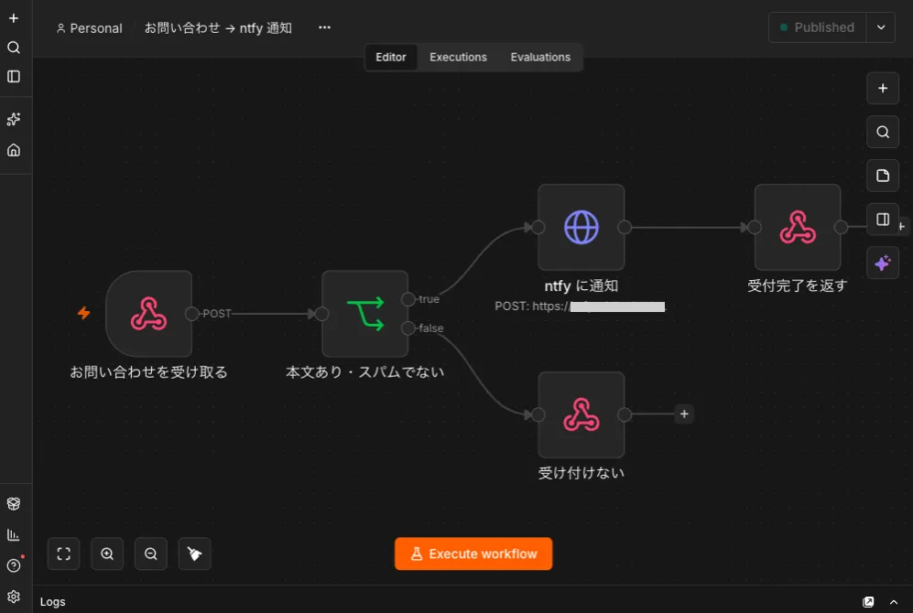Click the Published status button
The width and height of the screenshot is (913, 613).
[x=818, y=27]
